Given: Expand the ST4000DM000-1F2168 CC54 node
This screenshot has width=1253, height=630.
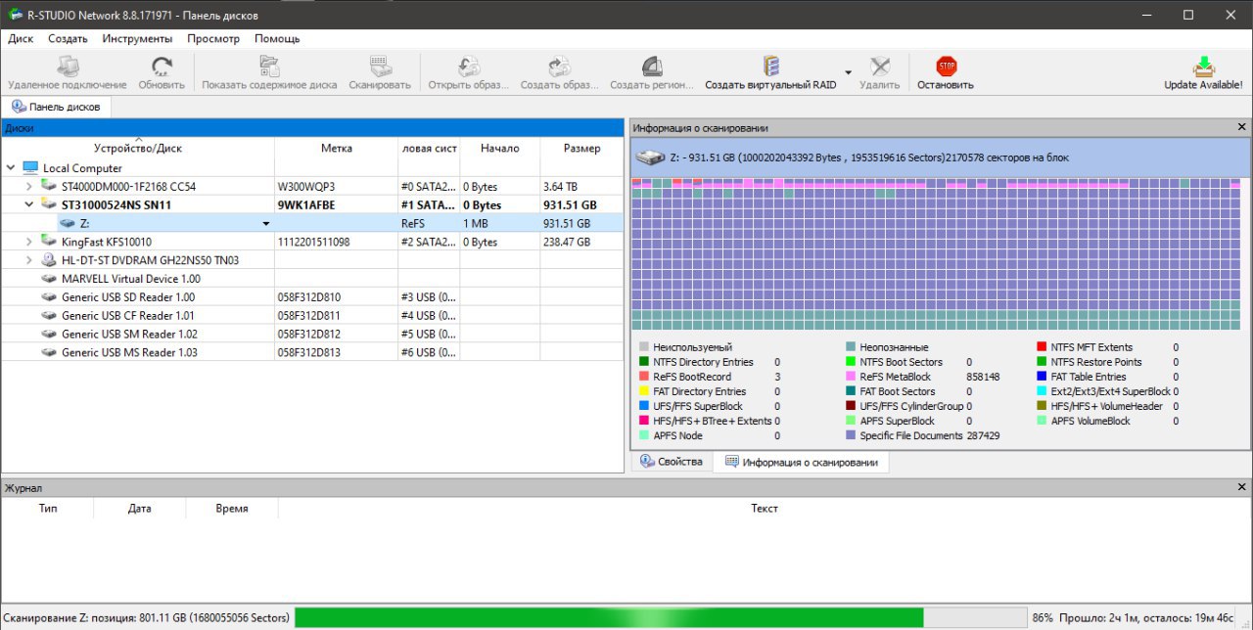Looking at the screenshot, I should pyautogui.click(x=29, y=187).
